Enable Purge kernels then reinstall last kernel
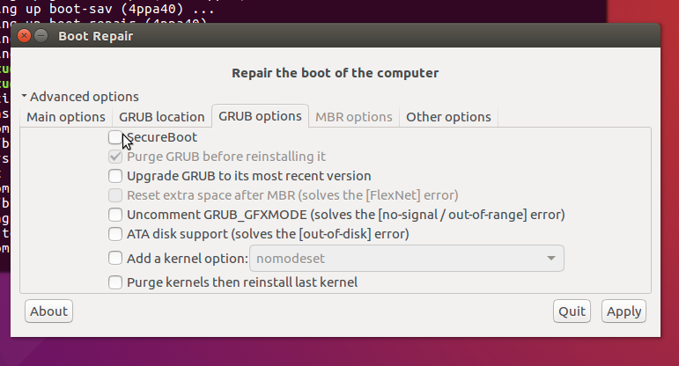The height and width of the screenshot is (366, 679). 115,282
